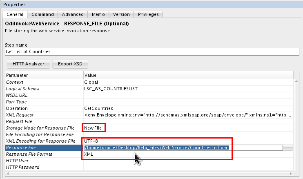This screenshot has height=179, width=303.
Task: Open the Version tab
Action: [x=121, y=14]
